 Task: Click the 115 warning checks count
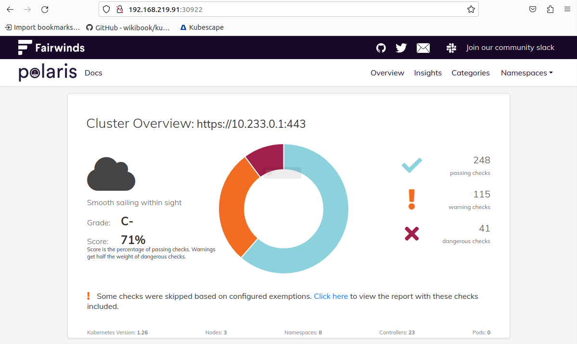tap(481, 194)
